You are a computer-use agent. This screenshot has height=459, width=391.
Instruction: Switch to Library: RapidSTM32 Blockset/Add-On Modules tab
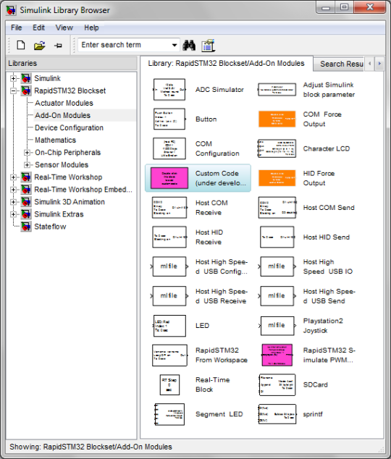[x=226, y=63]
